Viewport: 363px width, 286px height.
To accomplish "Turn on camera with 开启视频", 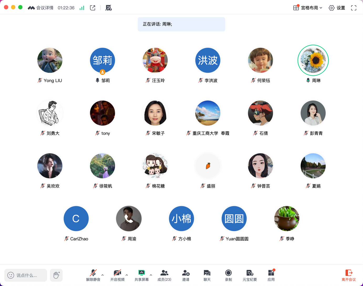I will tap(117, 275).
